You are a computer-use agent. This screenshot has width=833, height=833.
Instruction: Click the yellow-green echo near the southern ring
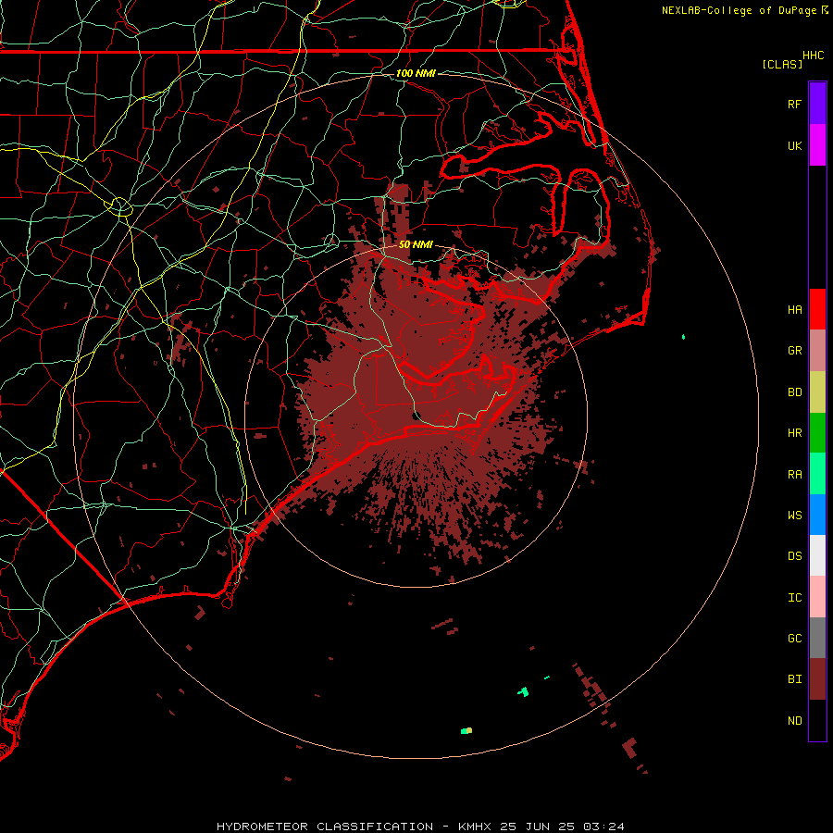tap(466, 731)
